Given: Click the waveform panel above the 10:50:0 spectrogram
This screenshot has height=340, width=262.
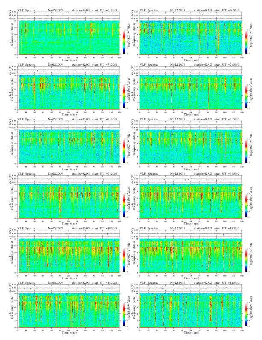Looking at the screenshot, I should tap(191, 234).
